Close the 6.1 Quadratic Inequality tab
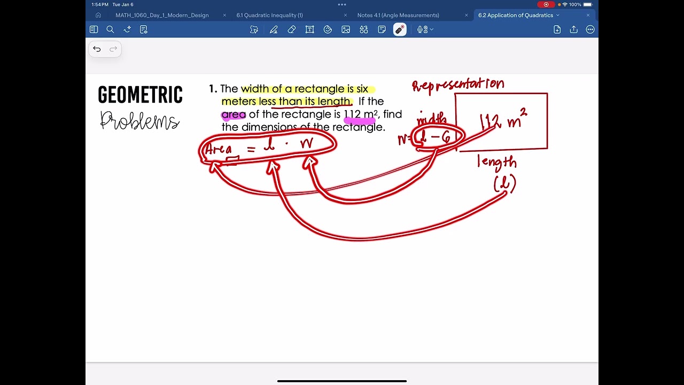Image resolution: width=684 pixels, height=385 pixels. click(x=345, y=16)
